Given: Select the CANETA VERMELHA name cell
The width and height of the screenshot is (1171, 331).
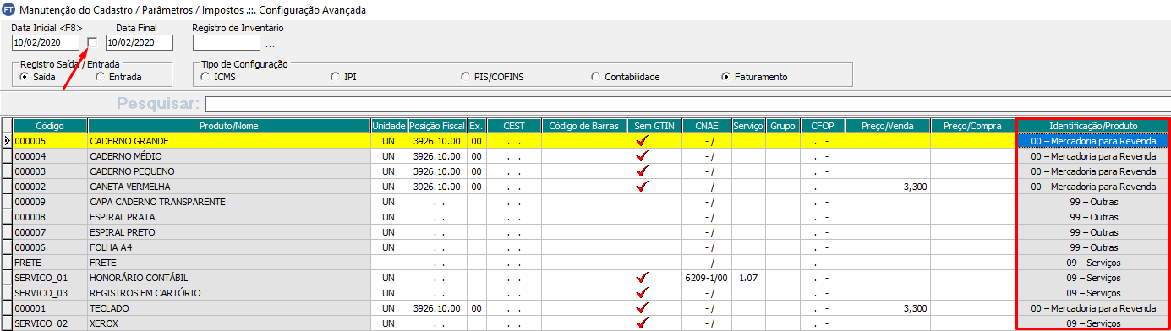Looking at the screenshot, I should pyautogui.click(x=229, y=187).
